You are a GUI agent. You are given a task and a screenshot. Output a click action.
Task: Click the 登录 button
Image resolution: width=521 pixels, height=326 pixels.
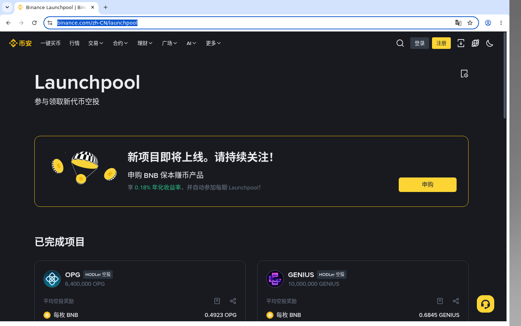(420, 43)
